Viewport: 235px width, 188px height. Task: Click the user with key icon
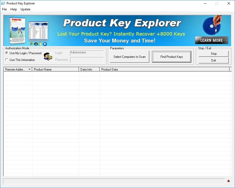tap(48, 57)
